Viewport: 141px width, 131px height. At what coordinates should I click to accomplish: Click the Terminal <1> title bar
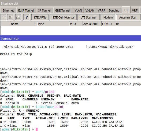(70, 39)
